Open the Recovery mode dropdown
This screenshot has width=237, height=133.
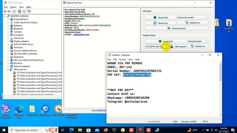(193, 17)
